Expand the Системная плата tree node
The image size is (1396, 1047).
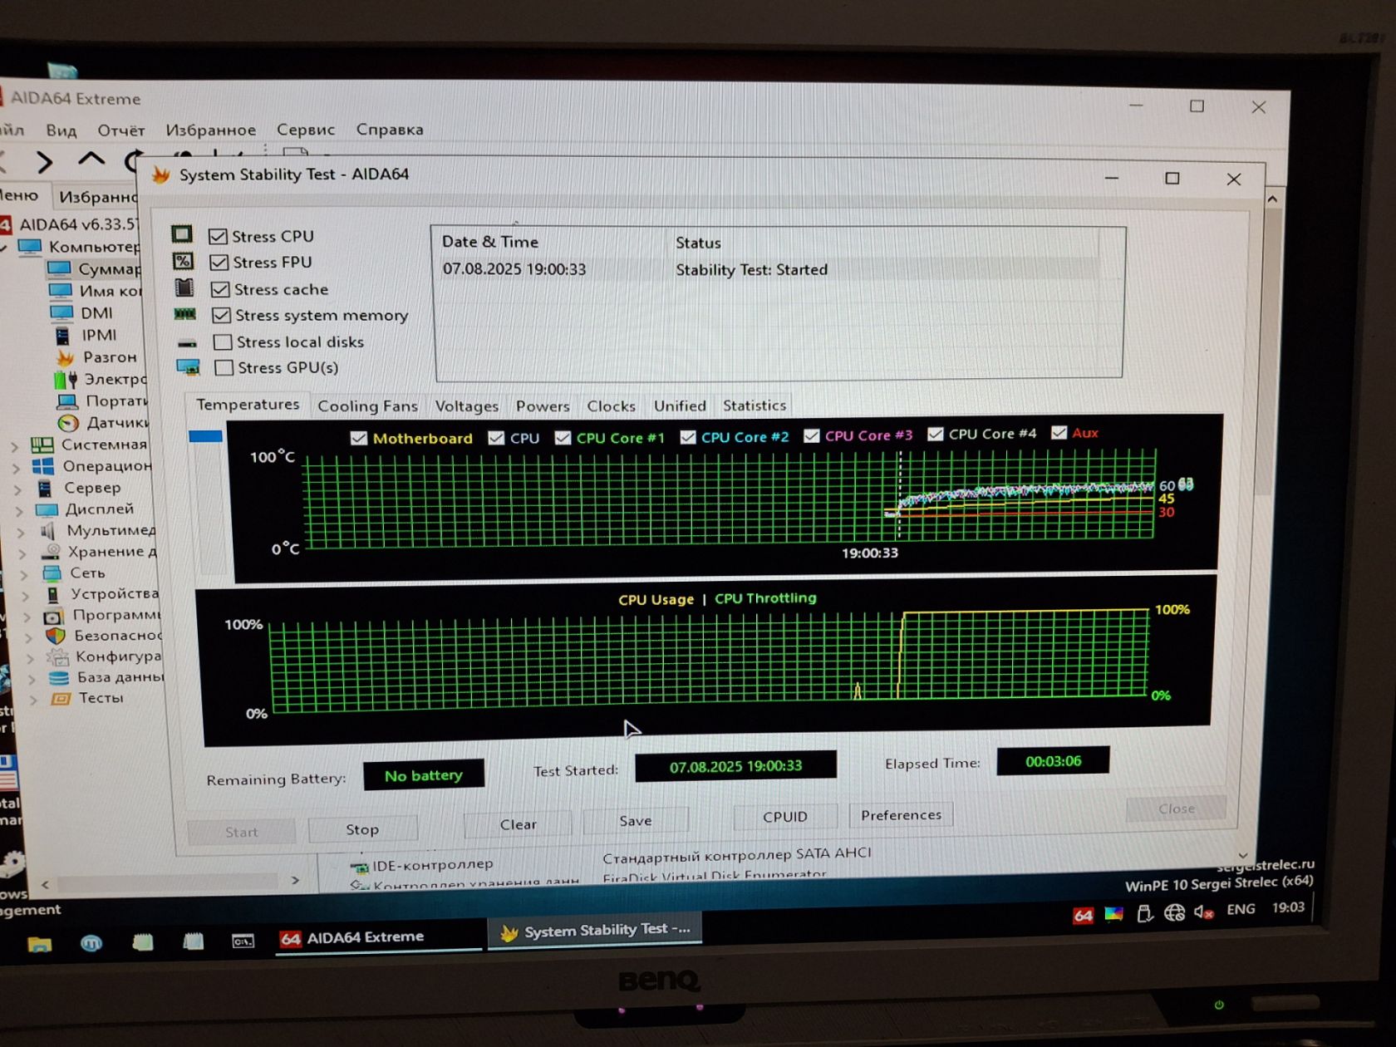14,446
